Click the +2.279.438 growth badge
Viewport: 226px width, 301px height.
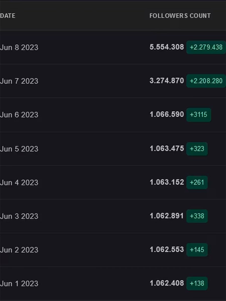point(206,47)
